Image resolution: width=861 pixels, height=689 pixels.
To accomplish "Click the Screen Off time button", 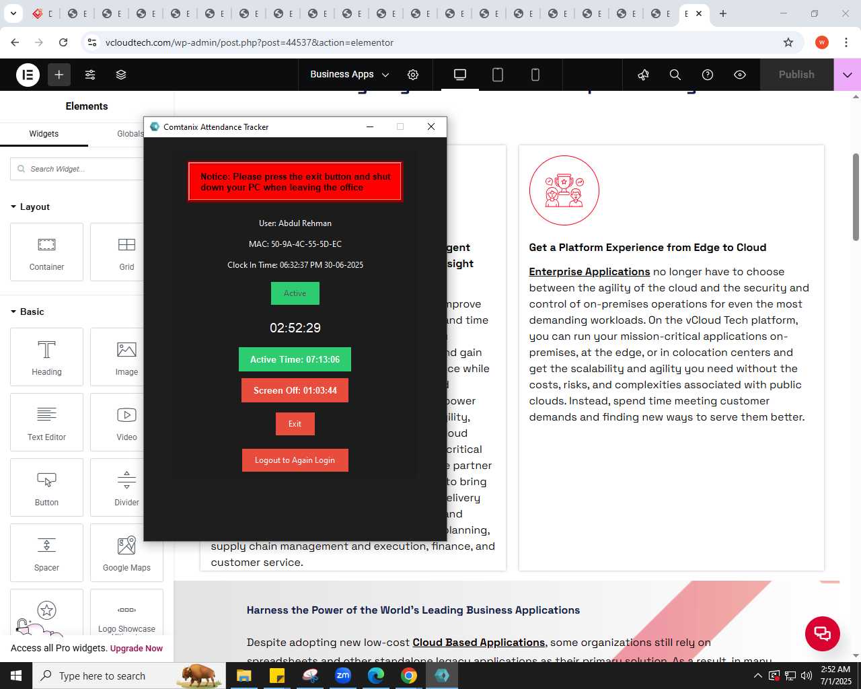I will 295,390.
